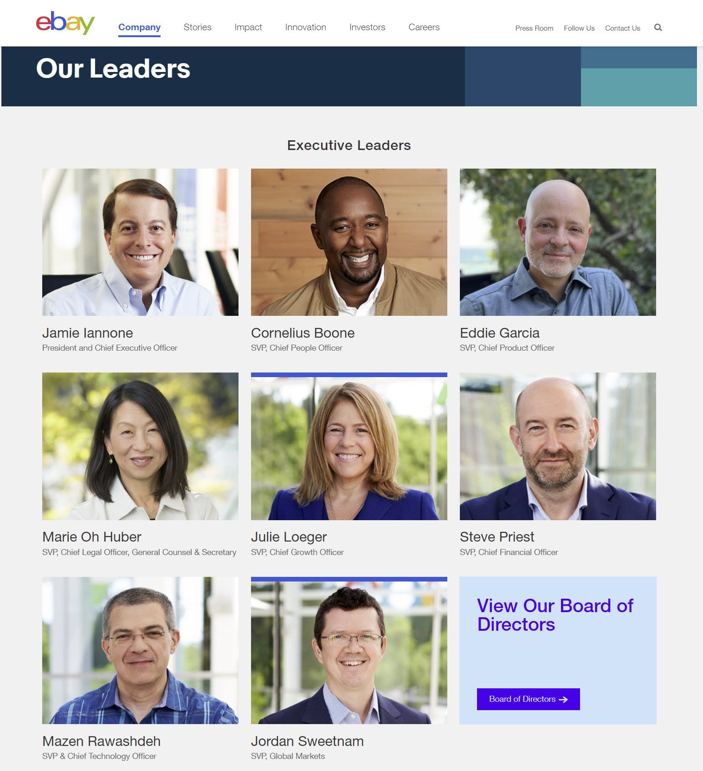
Task: Open the Company menu tab
Action: click(139, 27)
